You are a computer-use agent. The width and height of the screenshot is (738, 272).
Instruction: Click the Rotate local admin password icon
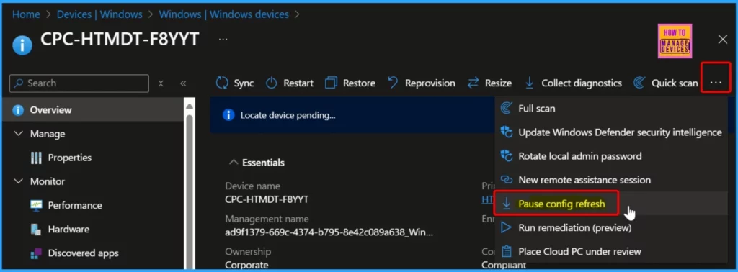point(507,156)
